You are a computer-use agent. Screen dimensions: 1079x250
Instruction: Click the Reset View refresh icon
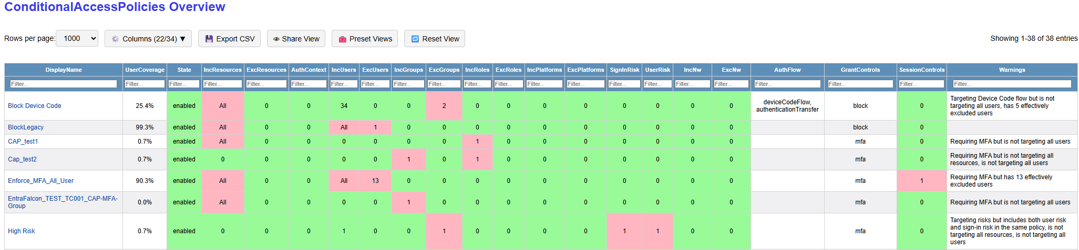415,39
